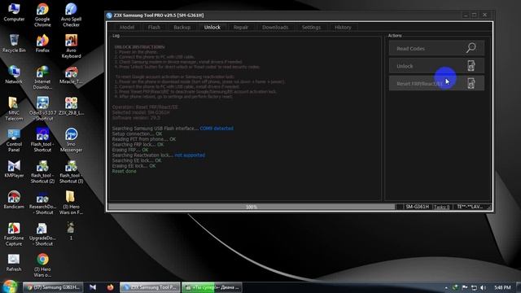
Task: Open Imo Messenger shortcut
Action: coord(71,140)
